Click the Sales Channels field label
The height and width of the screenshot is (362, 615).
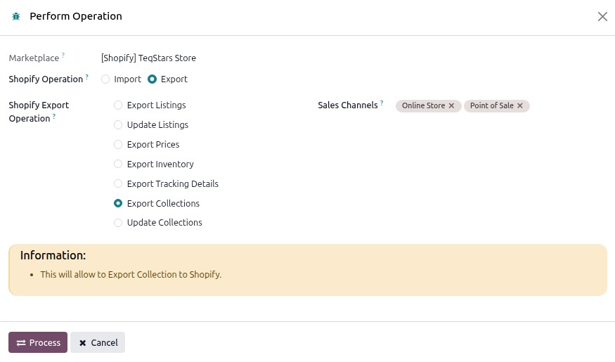(x=348, y=105)
